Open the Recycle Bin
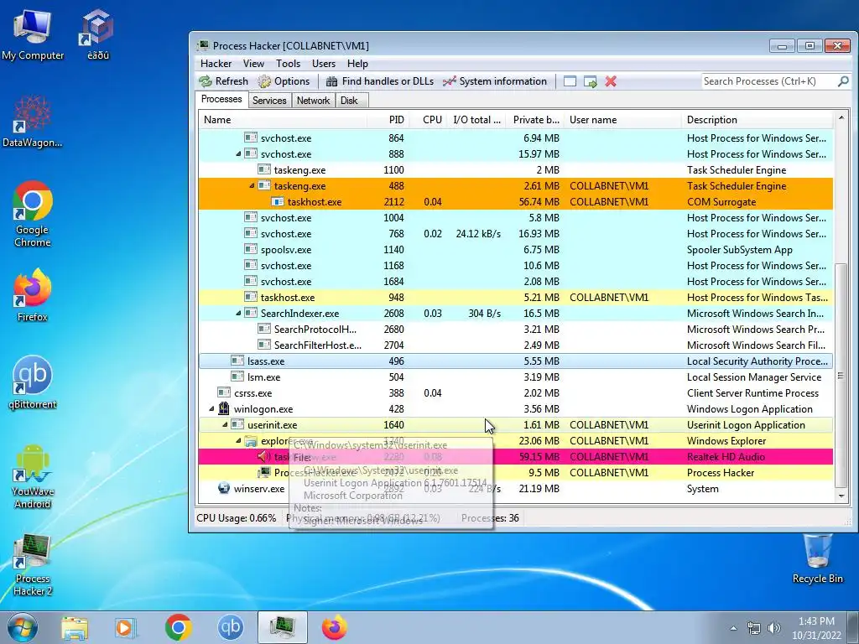859x644 pixels. tap(817, 558)
